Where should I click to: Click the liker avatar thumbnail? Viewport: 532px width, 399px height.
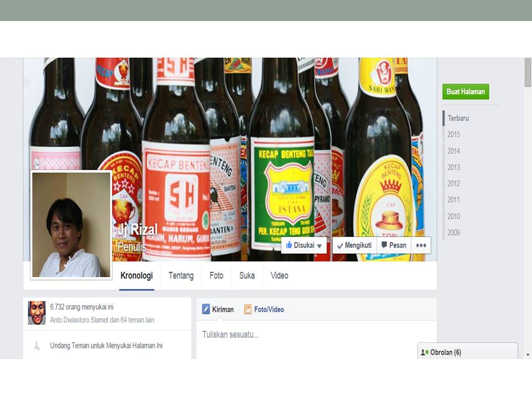pos(37,313)
